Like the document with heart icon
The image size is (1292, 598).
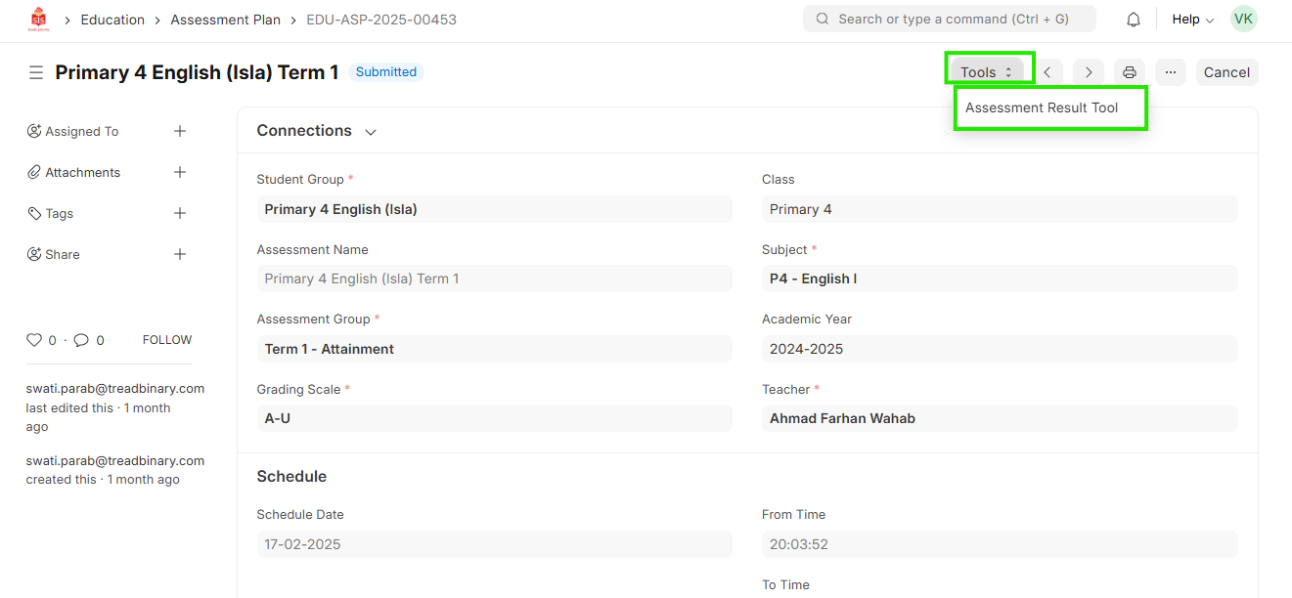(x=34, y=340)
